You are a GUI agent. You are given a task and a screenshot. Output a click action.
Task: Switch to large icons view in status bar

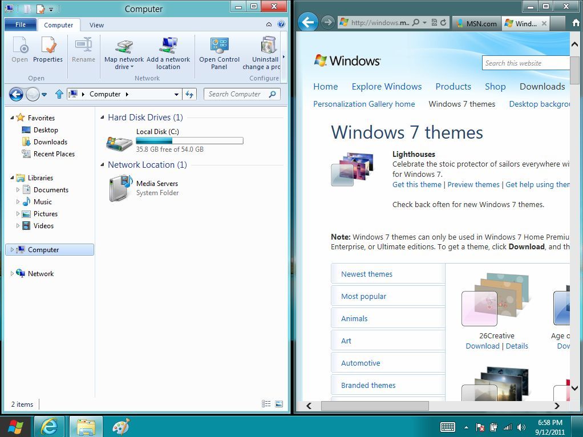point(279,403)
